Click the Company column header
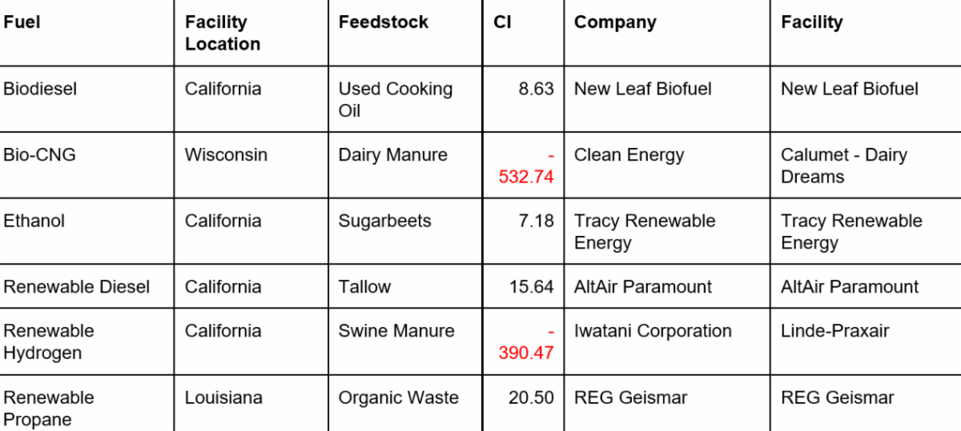 click(614, 22)
